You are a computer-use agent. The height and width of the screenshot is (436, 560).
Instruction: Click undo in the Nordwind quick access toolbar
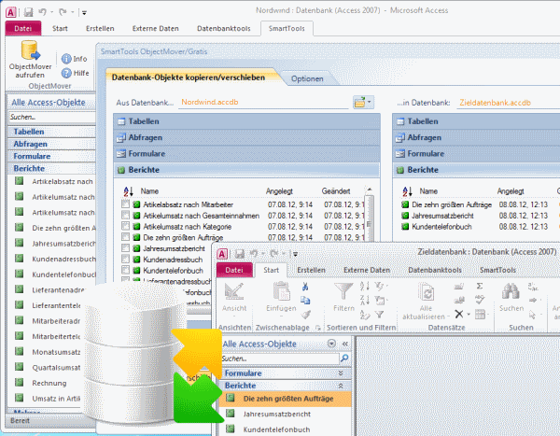pyautogui.click(x=43, y=12)
